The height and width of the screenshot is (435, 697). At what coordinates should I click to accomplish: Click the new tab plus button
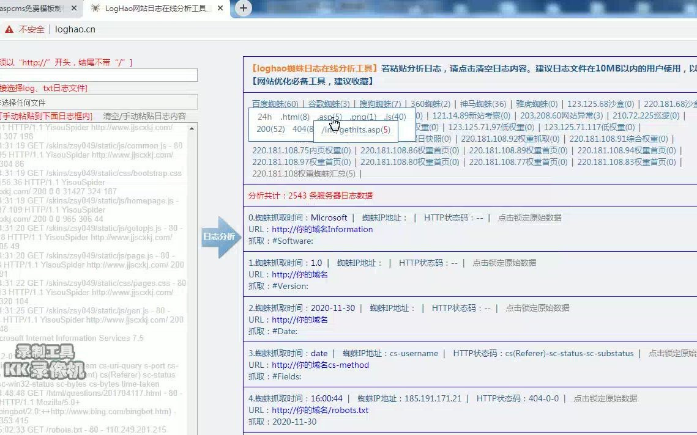pyautogui.click(x=243, y=8)
